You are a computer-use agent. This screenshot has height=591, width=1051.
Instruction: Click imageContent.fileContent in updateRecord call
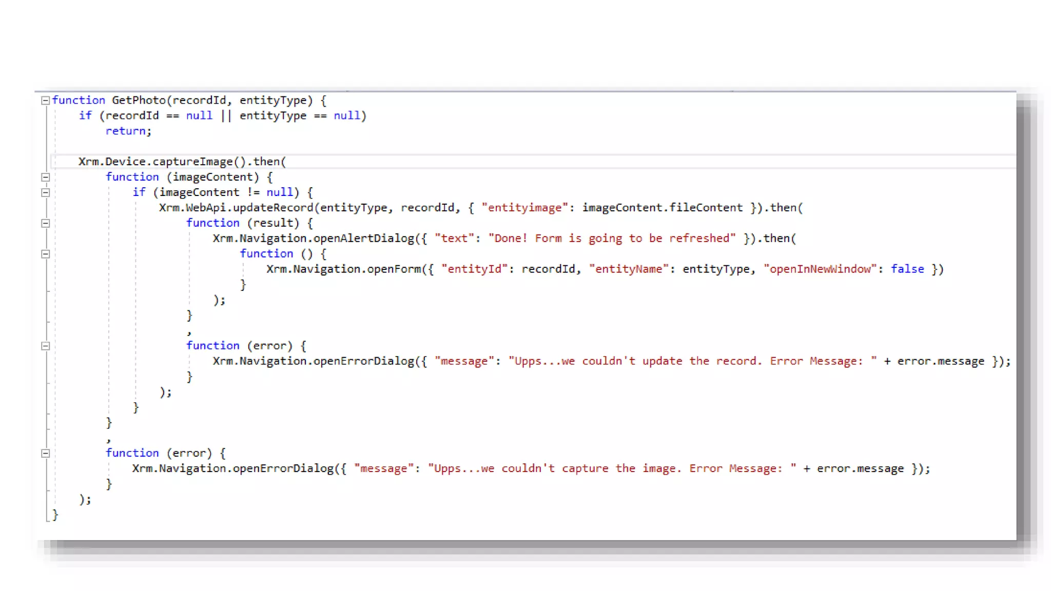click(662, 208)
